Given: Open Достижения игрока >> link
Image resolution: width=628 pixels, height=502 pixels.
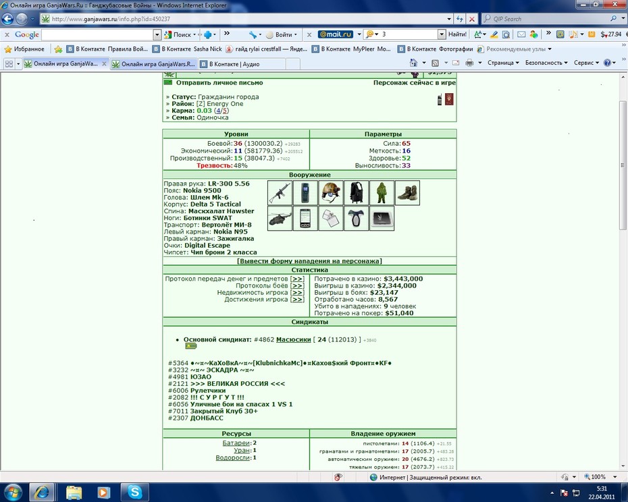Looking at the screenshot, I should 296,299.
